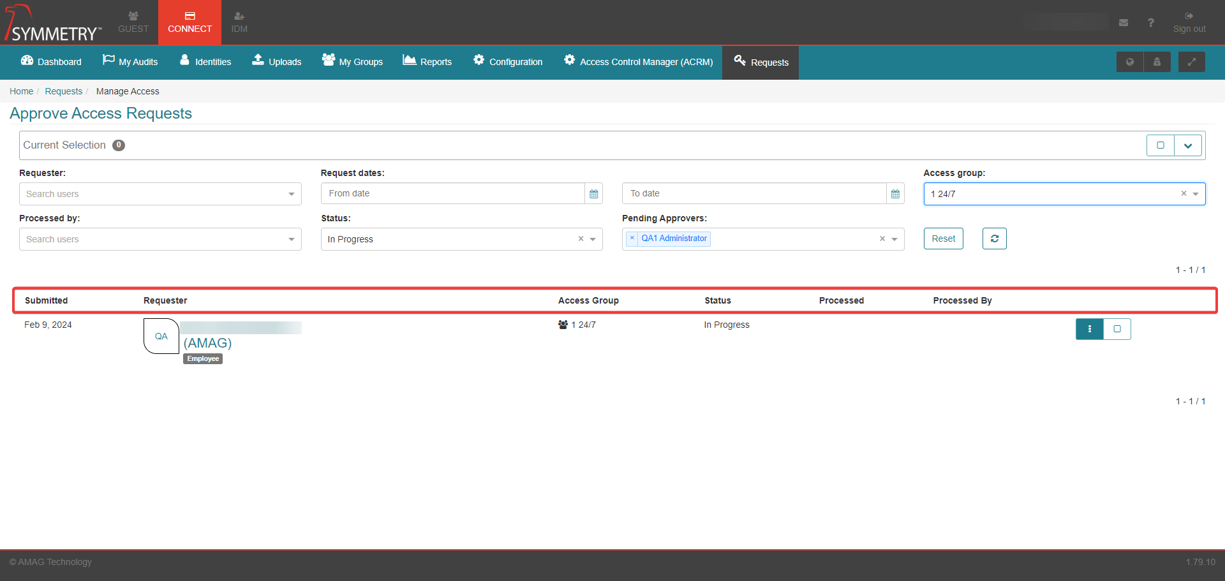Screen dimensions: 1225x581
Task: Sort by Processed column
Action: click(842, 300)
